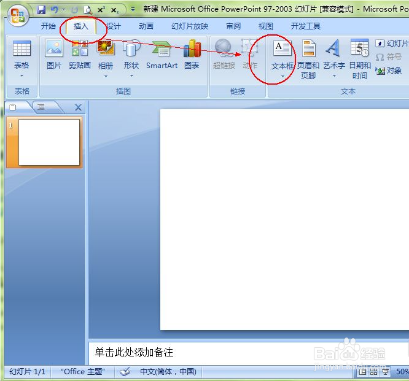
Task: Insert a symbol with 符号
Action: point(388,57)
